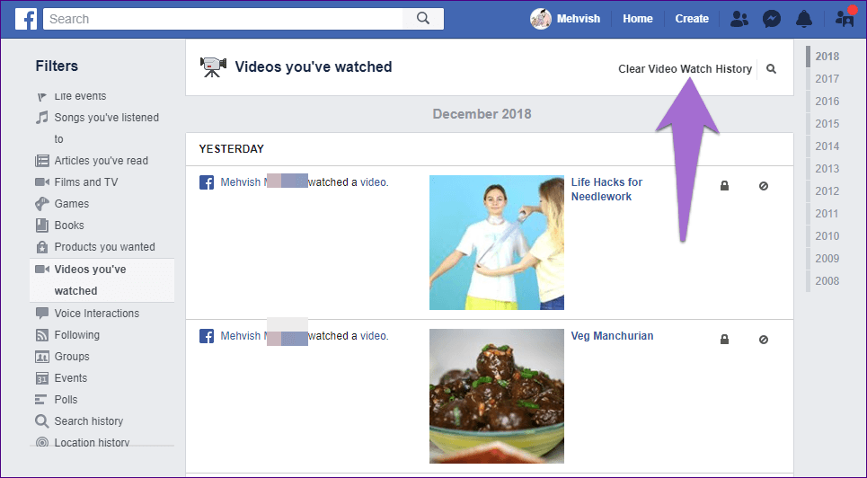Select Search history filter label

point(88,421)
